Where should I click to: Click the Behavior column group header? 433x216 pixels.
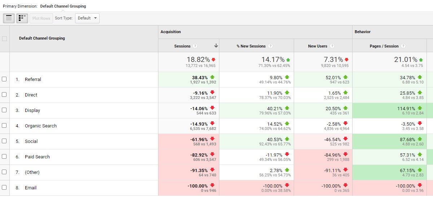(362, 32)
